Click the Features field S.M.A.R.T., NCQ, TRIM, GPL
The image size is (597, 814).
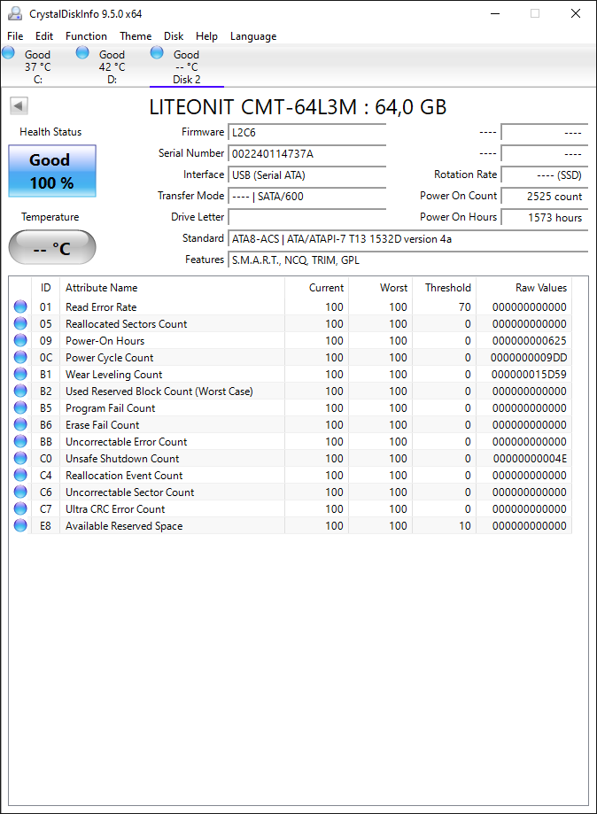(408, 260)
